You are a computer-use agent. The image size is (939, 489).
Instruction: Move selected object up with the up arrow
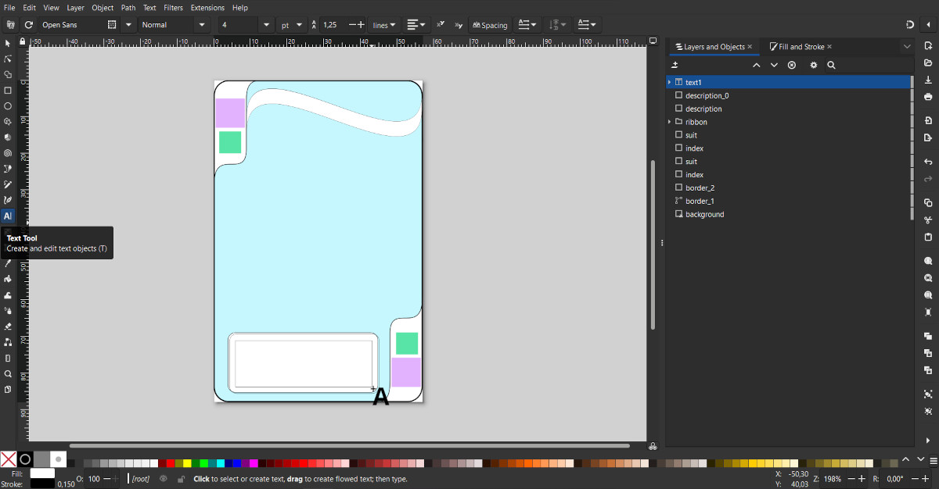[756, 66]
